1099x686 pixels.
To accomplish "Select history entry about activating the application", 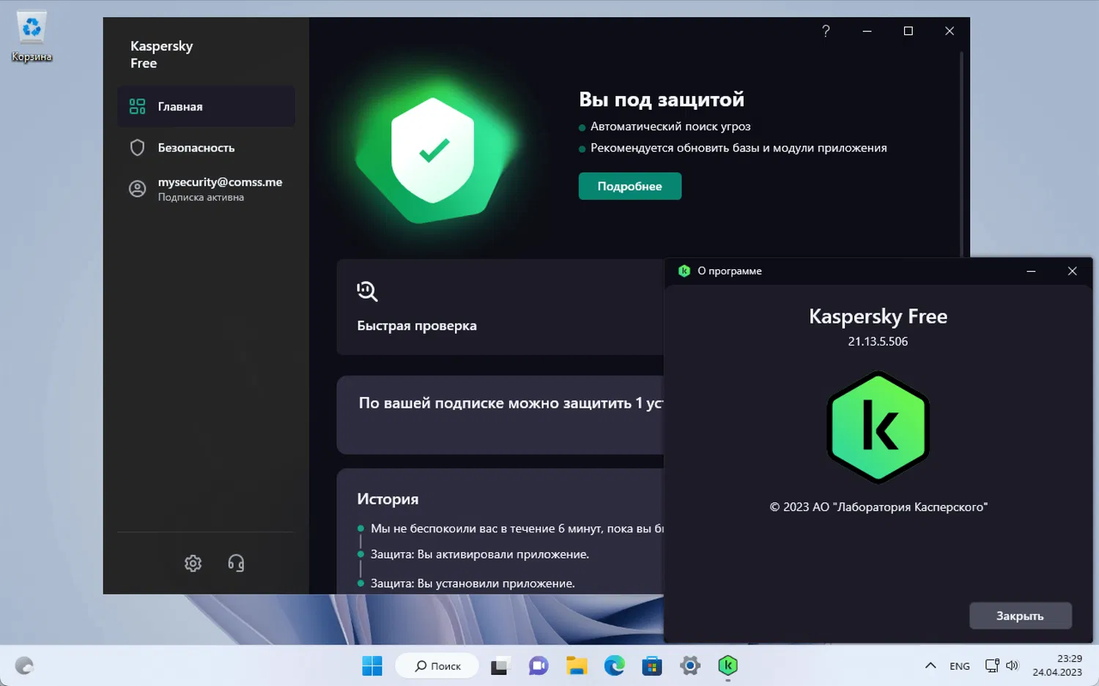I will pos(479,554).
